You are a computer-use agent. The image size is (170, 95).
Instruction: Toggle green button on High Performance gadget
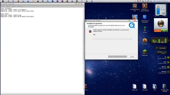tap(164, 31)
